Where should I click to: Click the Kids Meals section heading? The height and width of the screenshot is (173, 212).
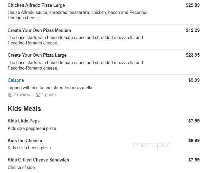(24, 109)
